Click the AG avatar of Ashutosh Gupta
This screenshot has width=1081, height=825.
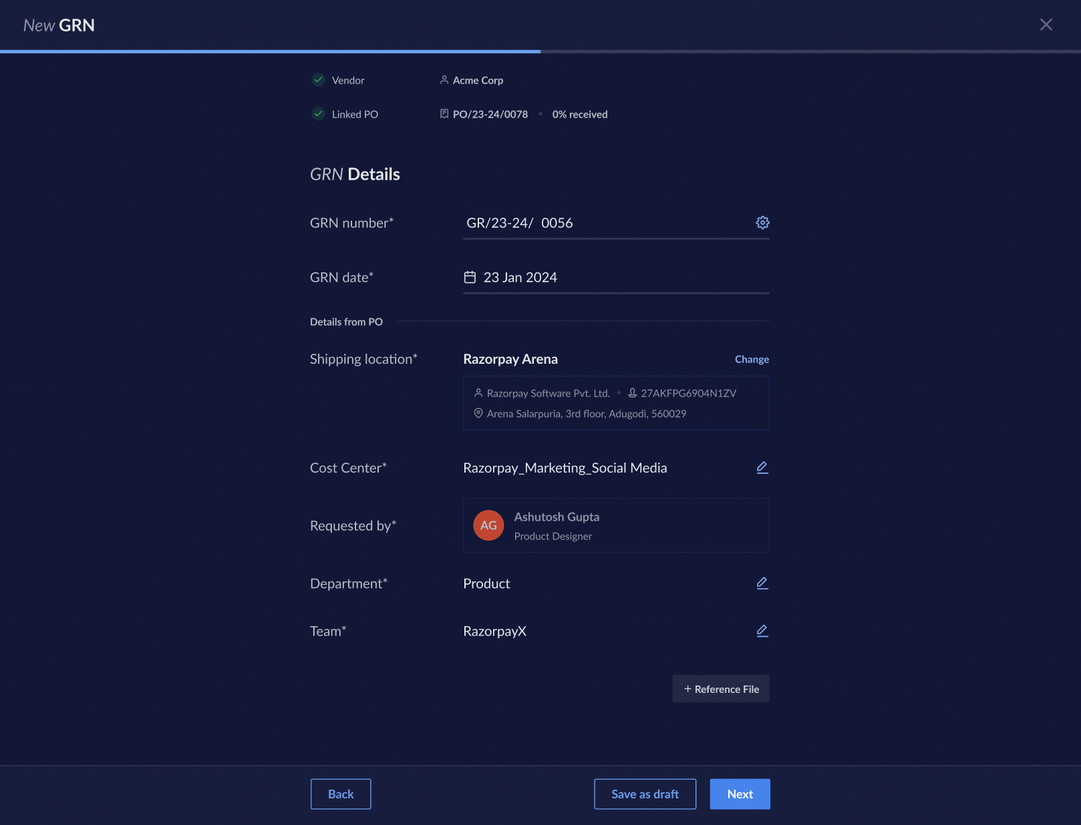pyautogui.click(x=488, y=525)
